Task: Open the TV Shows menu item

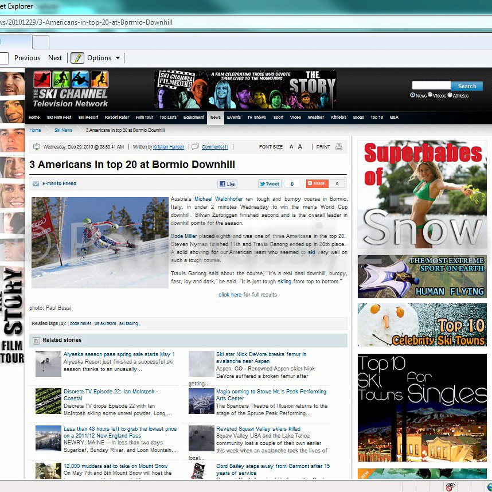Action: 257,118
